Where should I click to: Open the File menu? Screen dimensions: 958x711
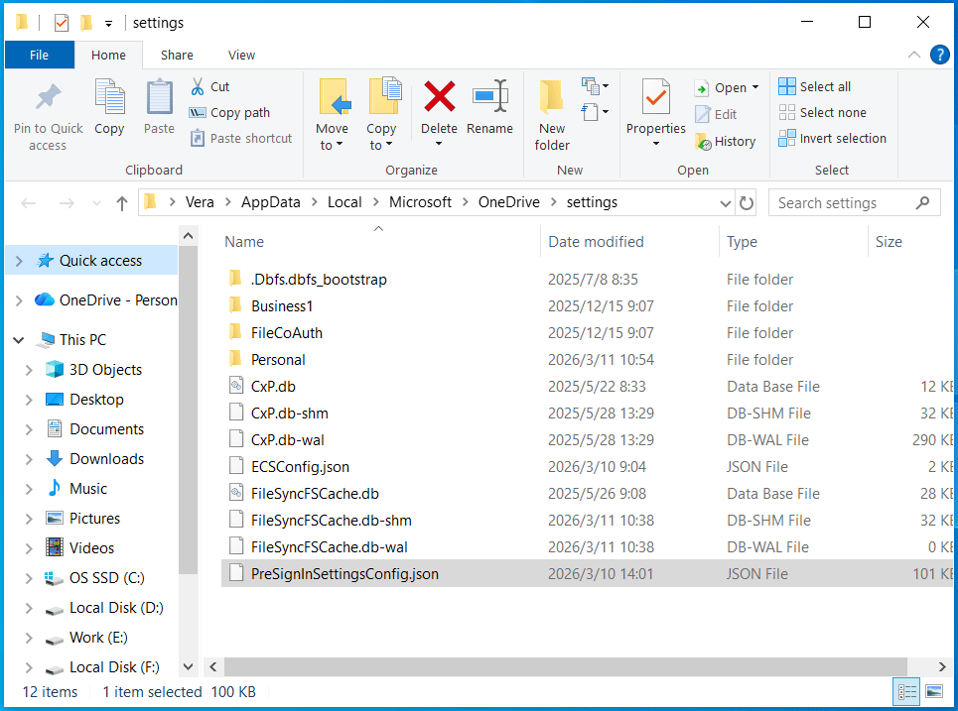pos(39,55)
